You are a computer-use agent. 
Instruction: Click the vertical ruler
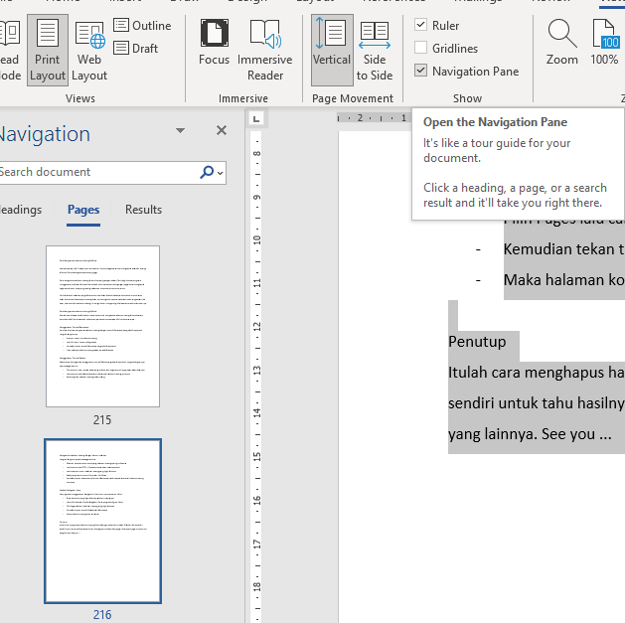pos(256,375)
